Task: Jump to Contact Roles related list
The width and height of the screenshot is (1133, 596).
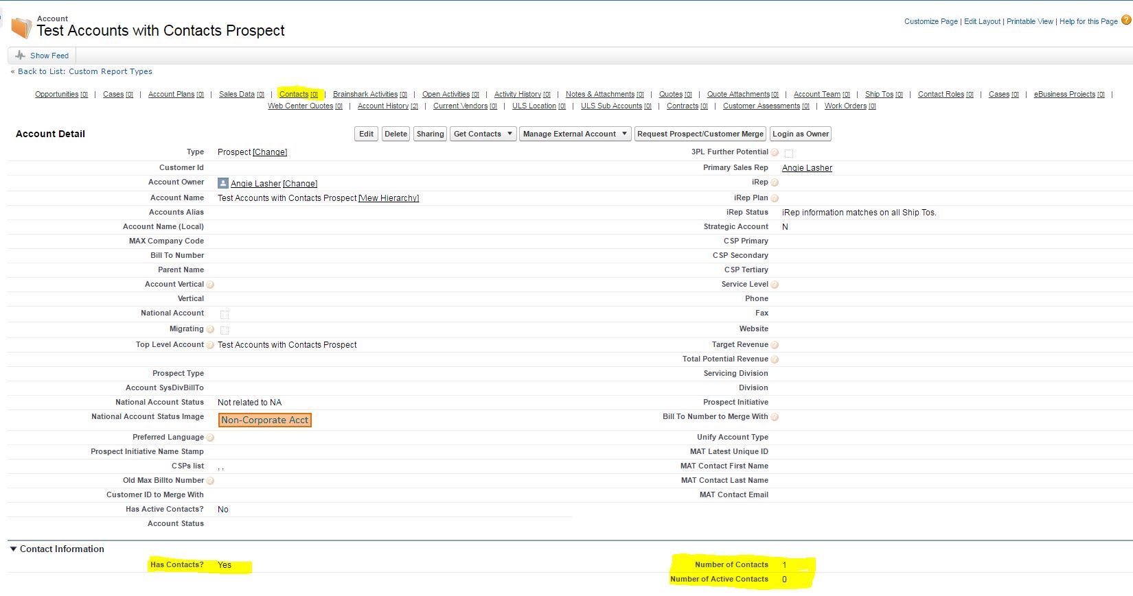Action: point(946,95)
